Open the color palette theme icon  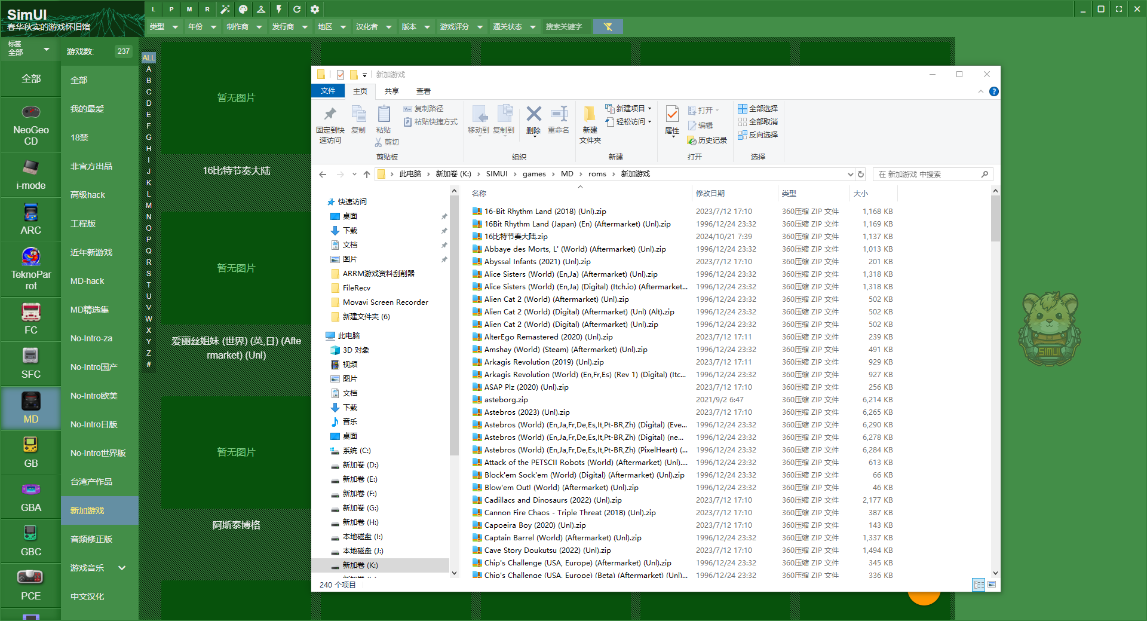pos(243,9)
